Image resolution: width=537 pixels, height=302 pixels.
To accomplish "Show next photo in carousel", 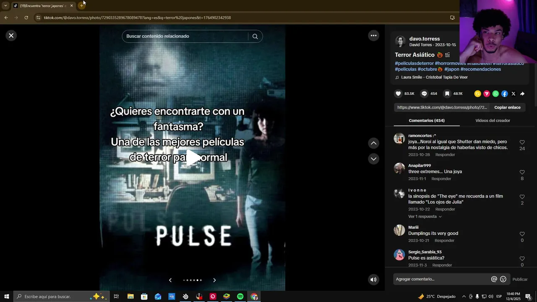I will click(x=214, y=280).
